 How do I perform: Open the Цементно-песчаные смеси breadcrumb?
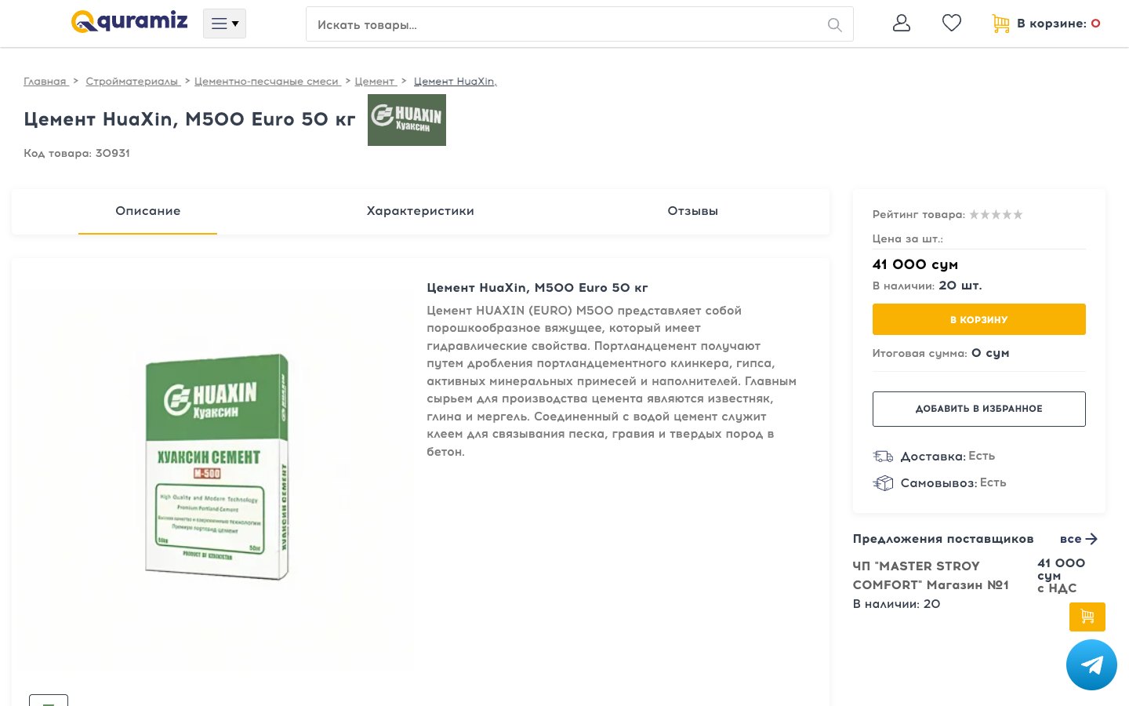267,82
